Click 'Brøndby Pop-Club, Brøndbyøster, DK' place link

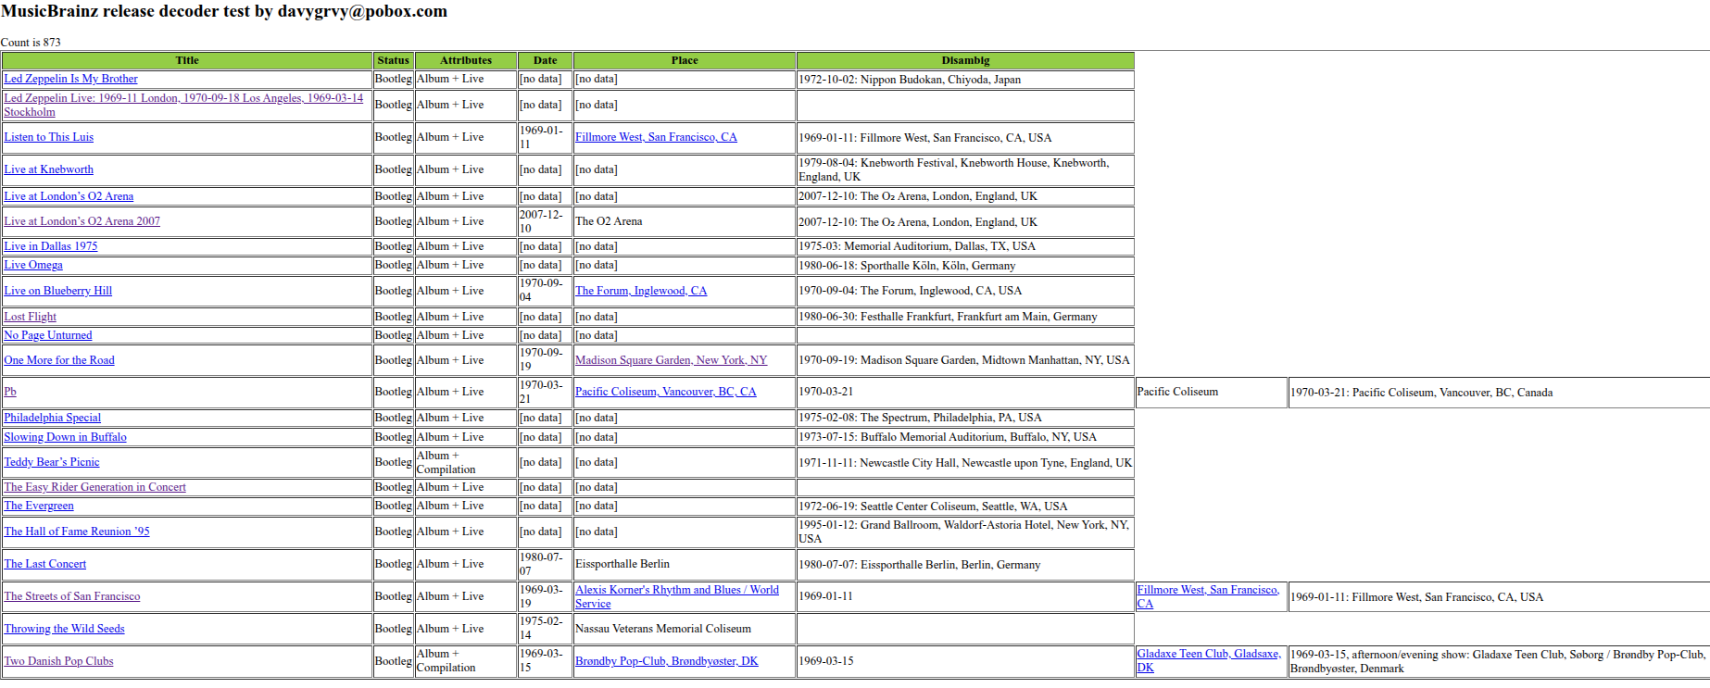click(666, 661)
